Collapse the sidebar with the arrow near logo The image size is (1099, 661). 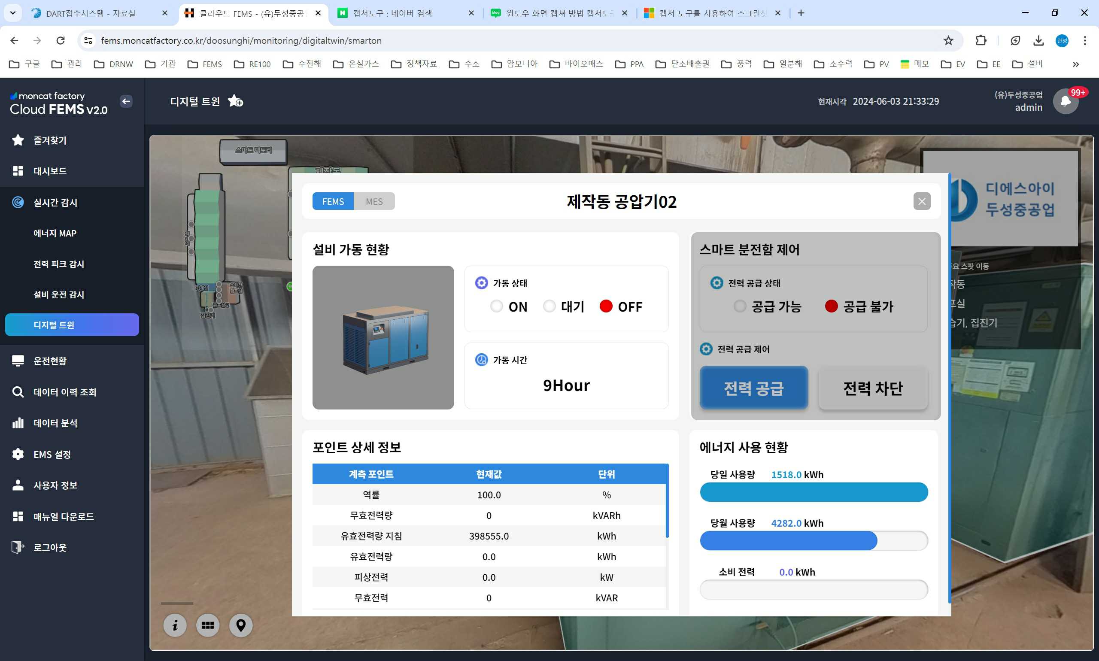pos(126,101)
